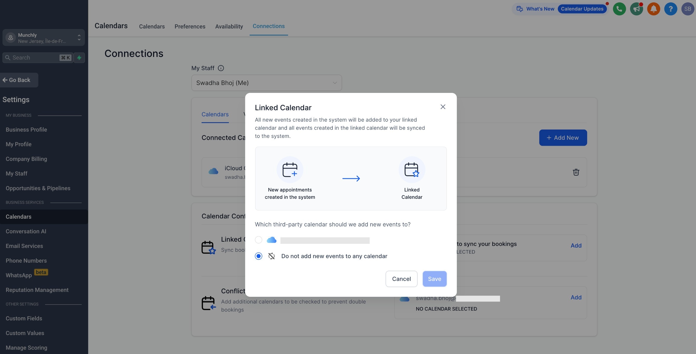Image resolution: width=696 pixels, height=354 pixels.
Task: Open the SB user avatar menu
Action: [x=687, y=9]
